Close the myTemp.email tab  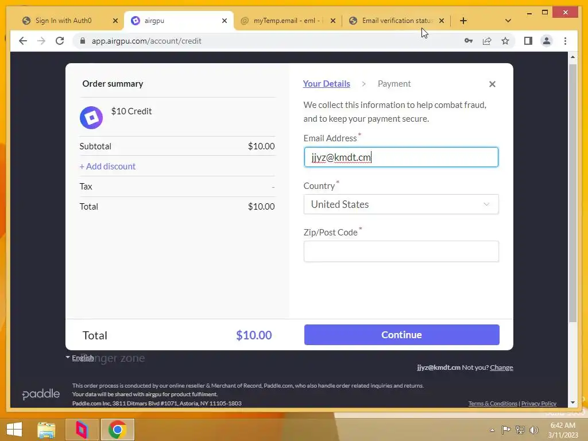point(333,21)
